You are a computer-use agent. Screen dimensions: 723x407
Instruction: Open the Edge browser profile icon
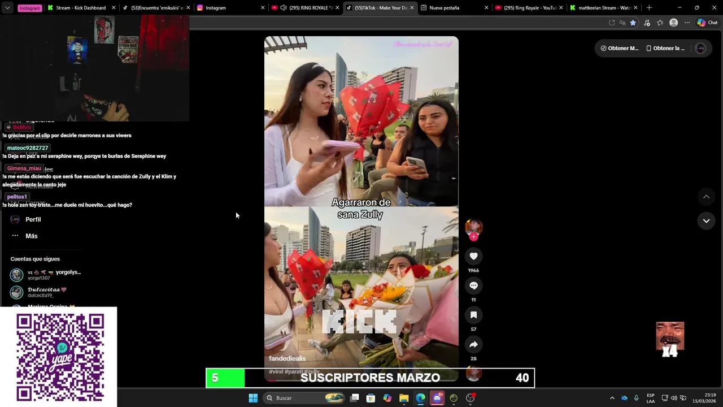pyautogui.click(x=673, y=23)
